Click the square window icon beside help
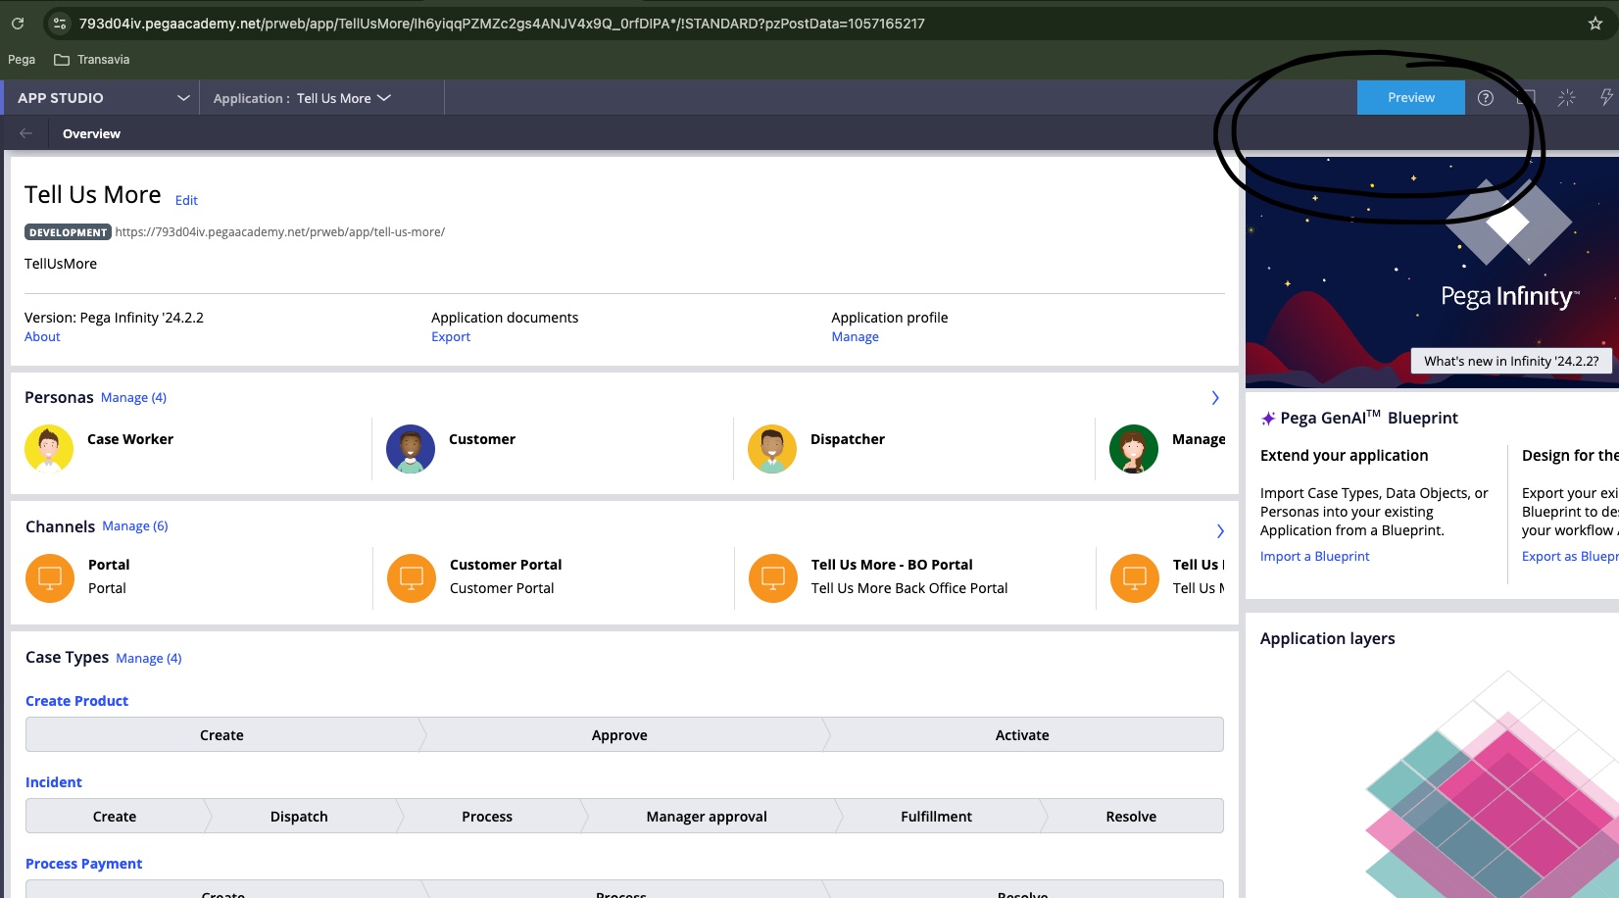Viewport: 1619px width, 898px height. tap(1526, 98)
